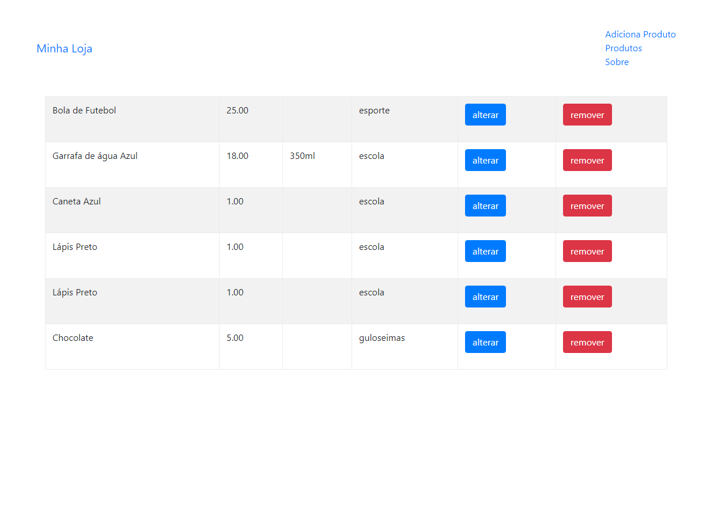Remove the Chocolate product
The height and width of the screenshot is (505, 714).
587,342
